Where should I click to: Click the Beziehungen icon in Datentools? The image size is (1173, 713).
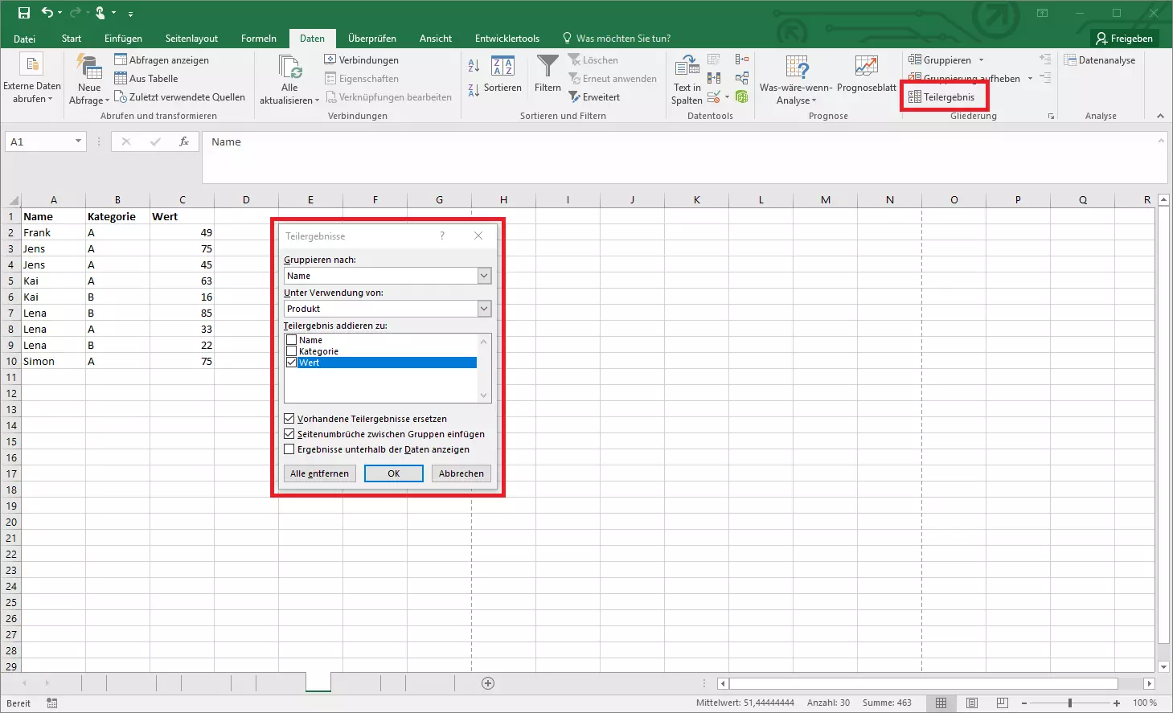click(x=742, y=78)
